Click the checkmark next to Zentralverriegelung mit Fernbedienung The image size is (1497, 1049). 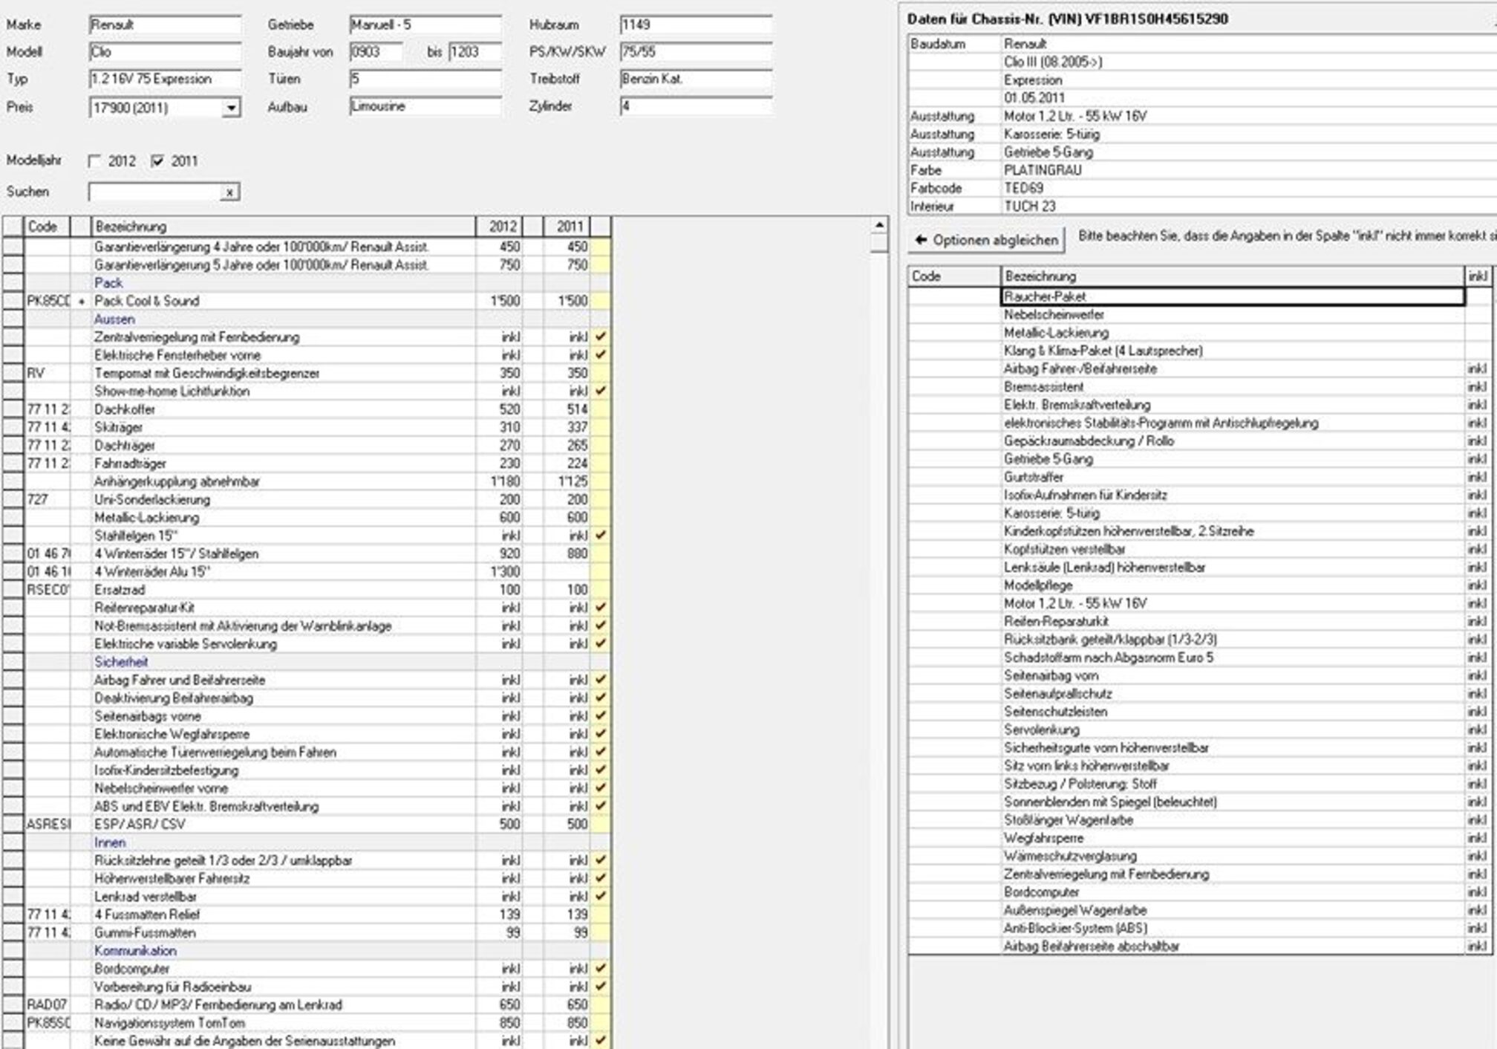point(601,337)
